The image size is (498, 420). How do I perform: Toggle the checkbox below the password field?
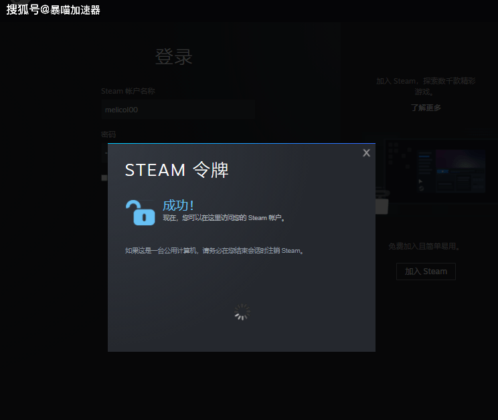pyautogui.click(x=104, y=178)
